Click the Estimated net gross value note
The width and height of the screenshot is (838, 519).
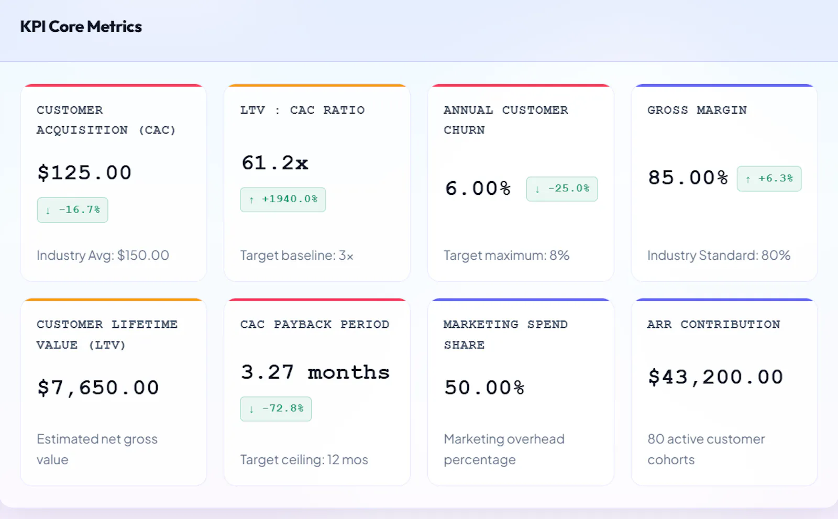point(97,449)
